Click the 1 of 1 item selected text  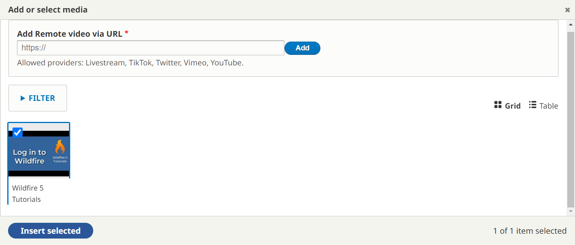529,231
